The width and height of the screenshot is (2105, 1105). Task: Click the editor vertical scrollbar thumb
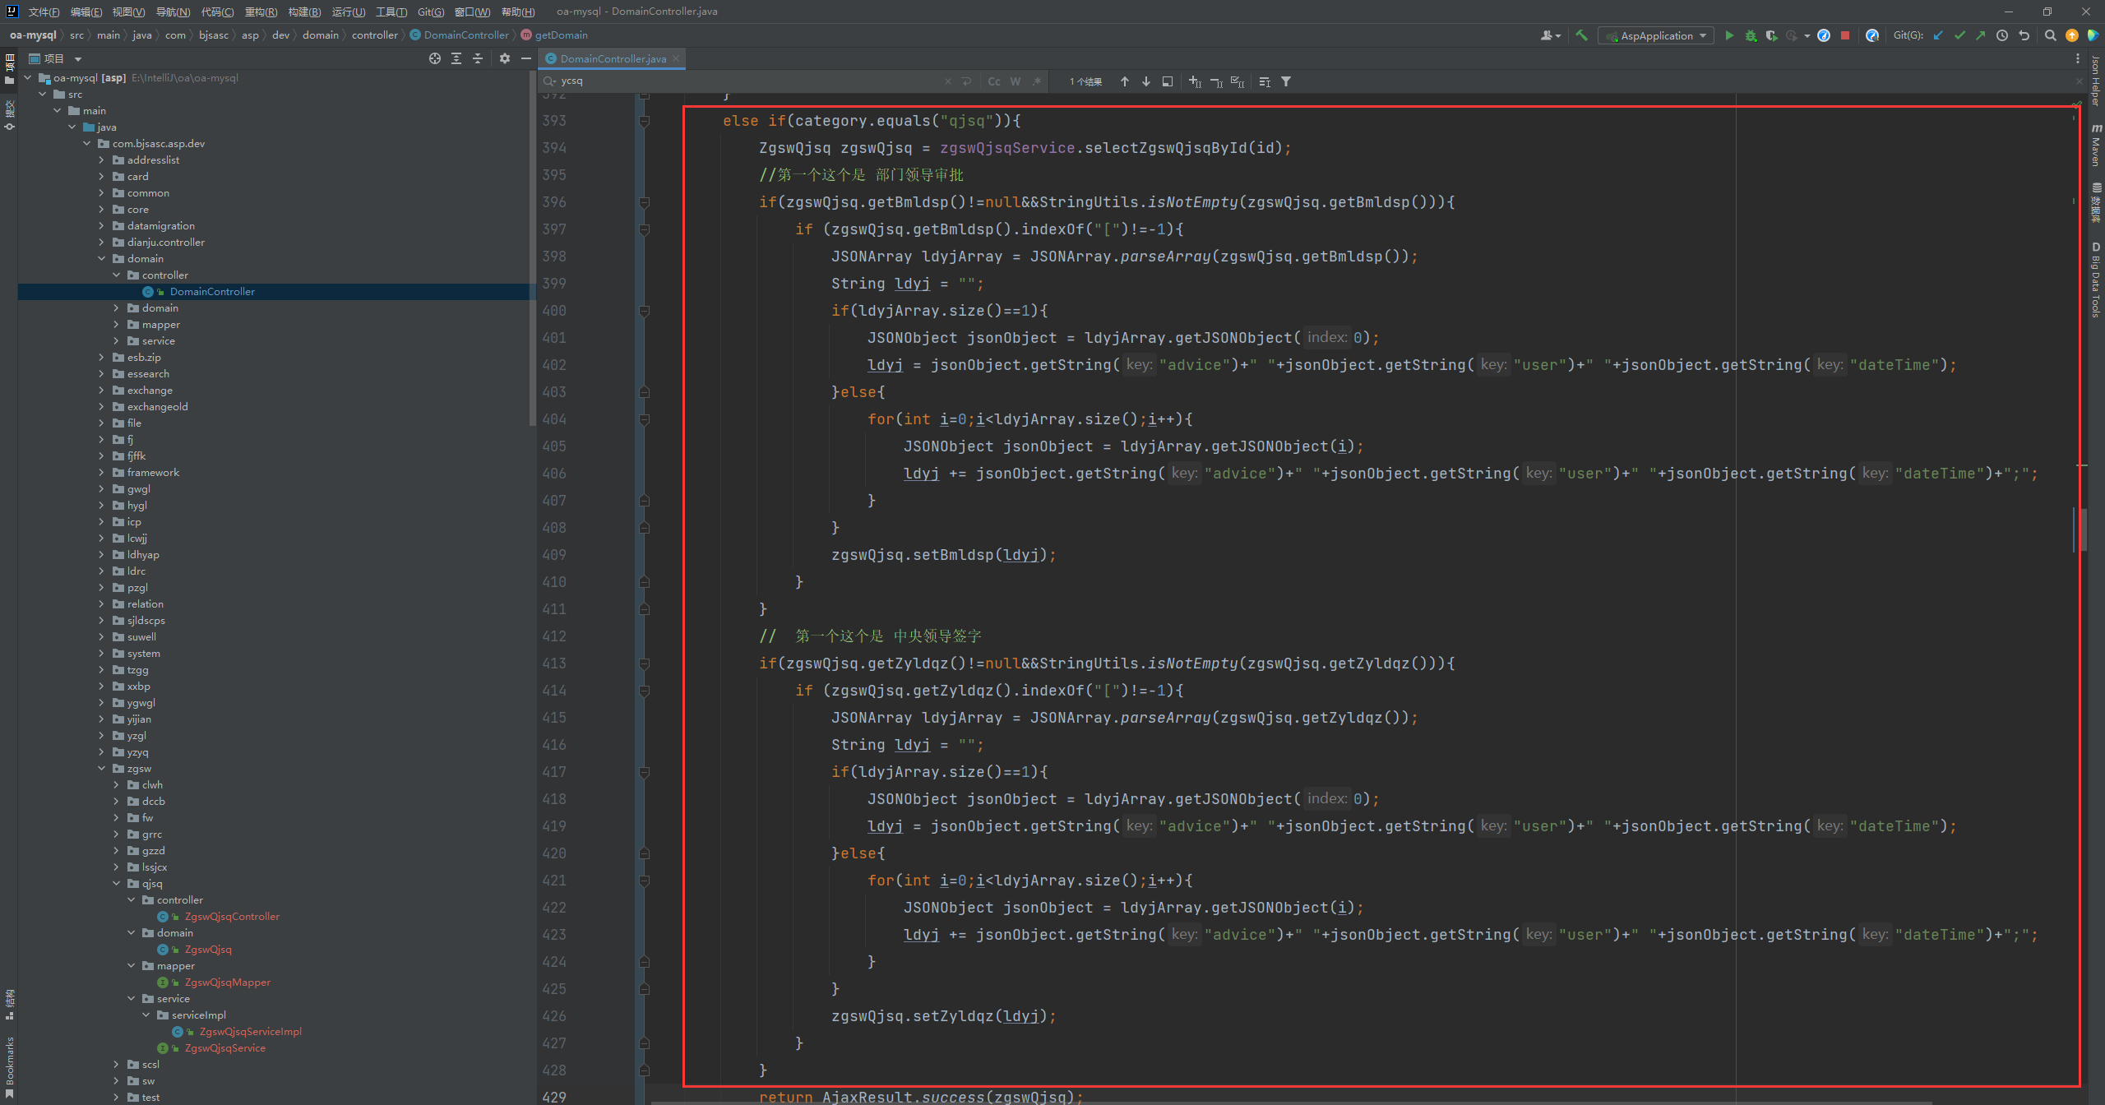2084,529
